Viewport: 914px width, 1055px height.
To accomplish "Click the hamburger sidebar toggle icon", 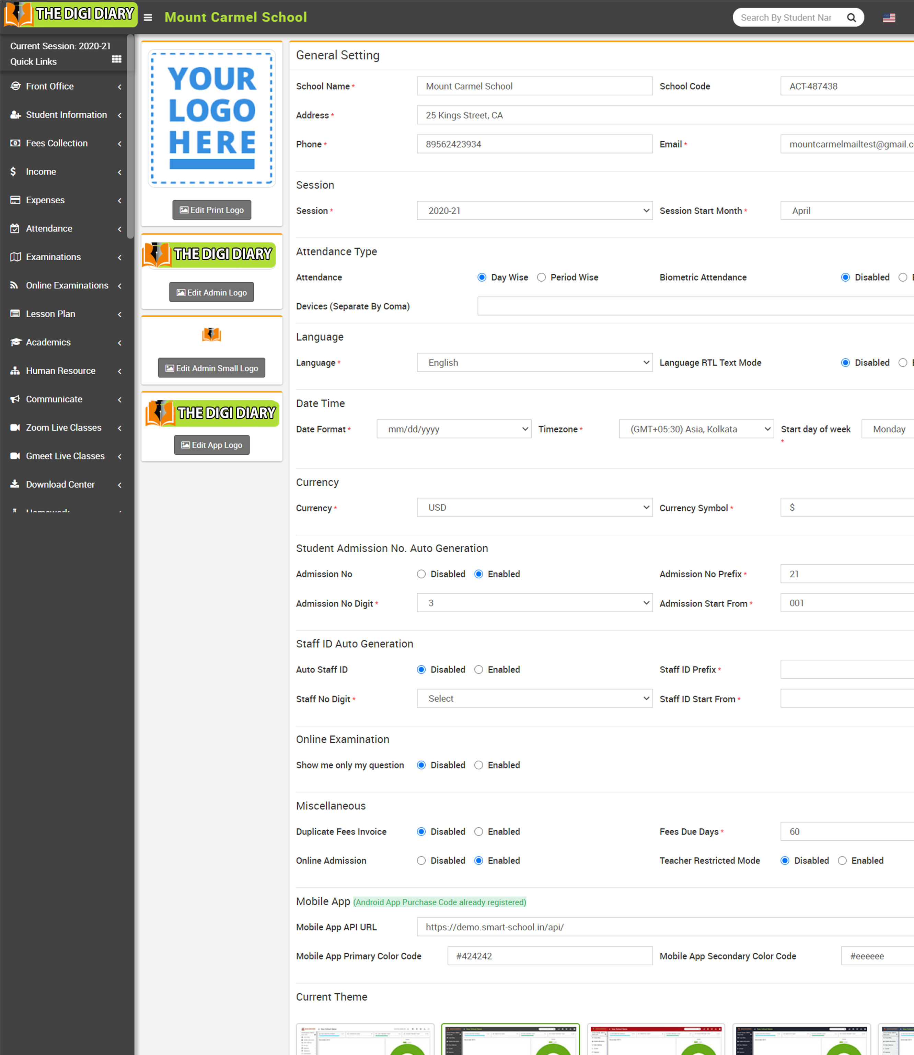I will pyautogui.click(x=148, y=18).
